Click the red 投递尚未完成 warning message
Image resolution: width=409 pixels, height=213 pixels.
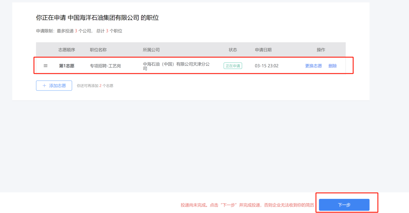pyautogui.click(x=247, y=205)
